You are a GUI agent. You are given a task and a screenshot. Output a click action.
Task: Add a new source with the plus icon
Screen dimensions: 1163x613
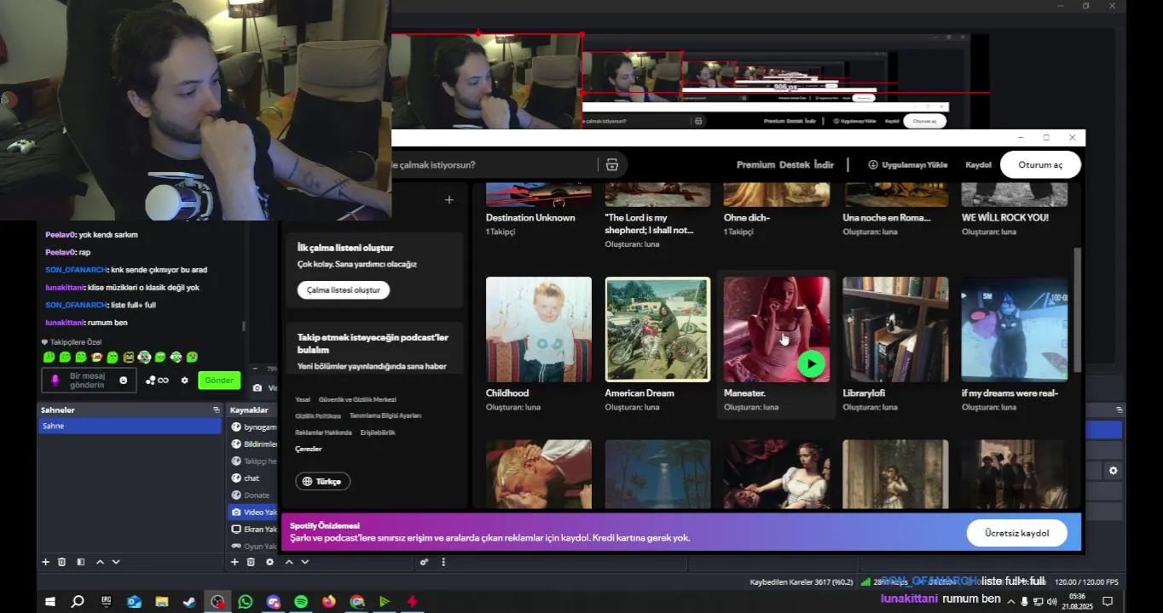[234, 562]
